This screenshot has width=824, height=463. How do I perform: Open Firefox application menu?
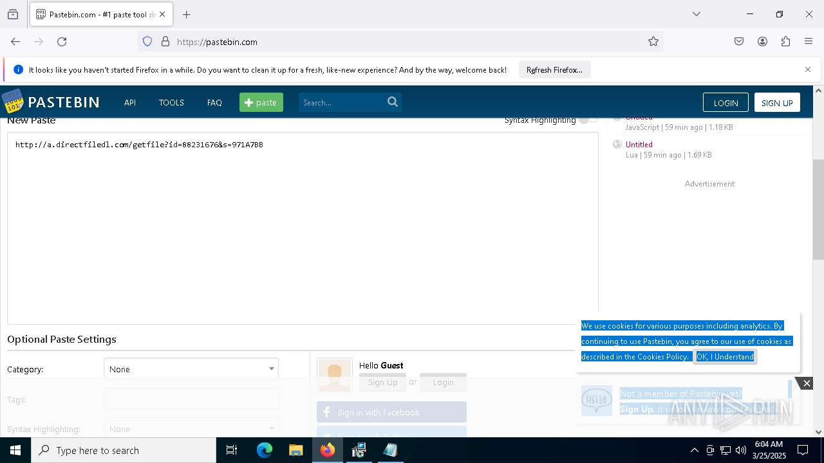[x=809, y=41]
